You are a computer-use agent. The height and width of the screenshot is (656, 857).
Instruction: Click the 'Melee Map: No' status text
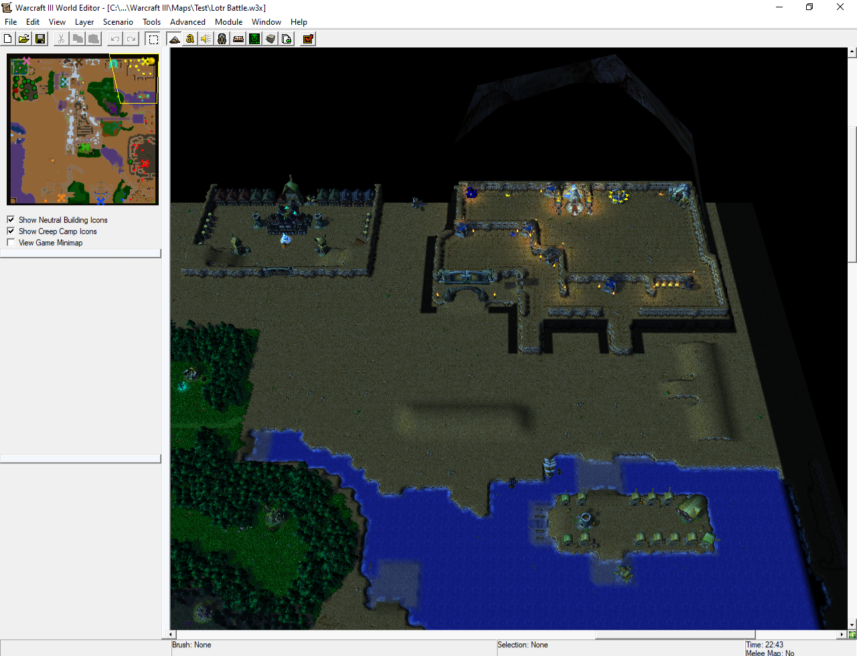pos(770,653)
